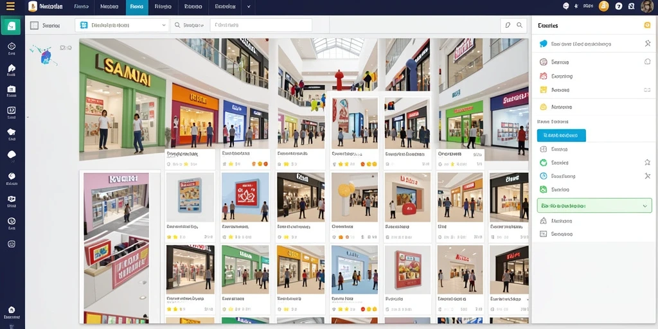Select the second top nav tab
658x329 pixels.
[x=110, y=6]
